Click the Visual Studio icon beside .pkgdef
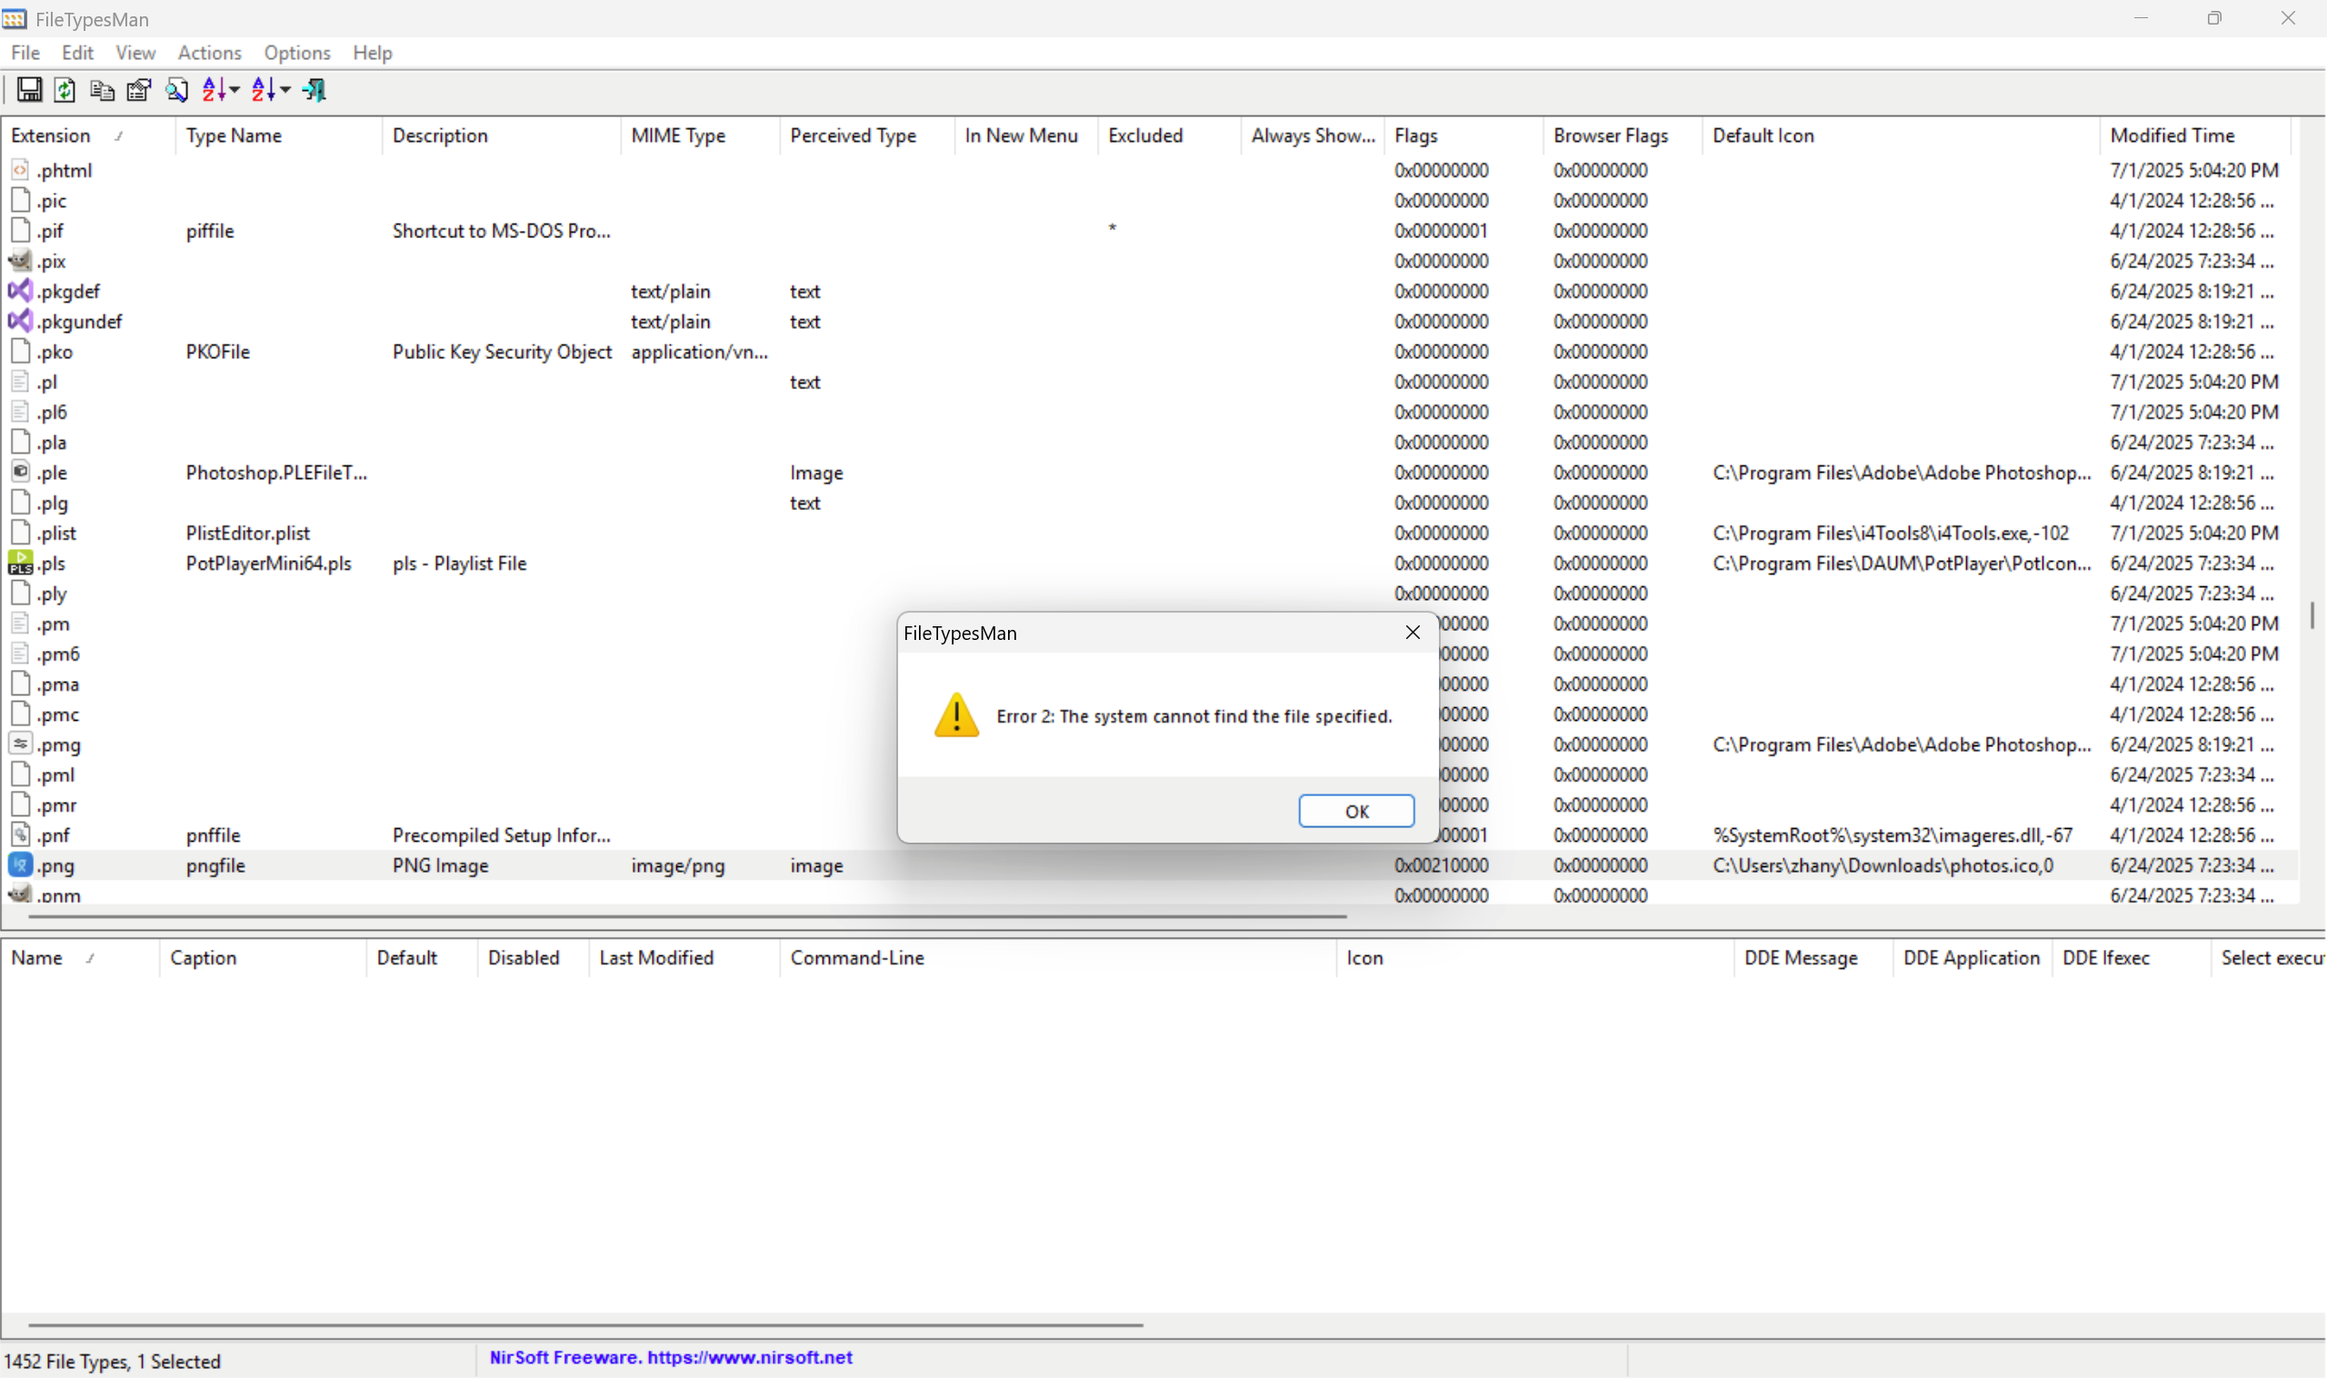2327x1378 pixels. coord(20,291)
